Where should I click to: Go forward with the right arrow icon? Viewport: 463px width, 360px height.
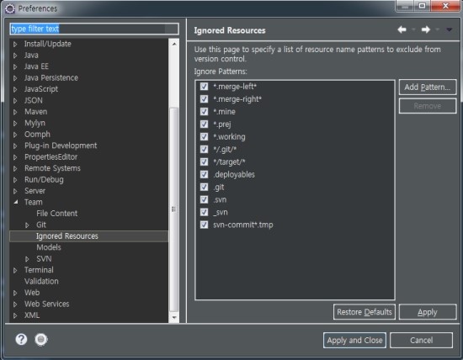click(x=425, y=29)
